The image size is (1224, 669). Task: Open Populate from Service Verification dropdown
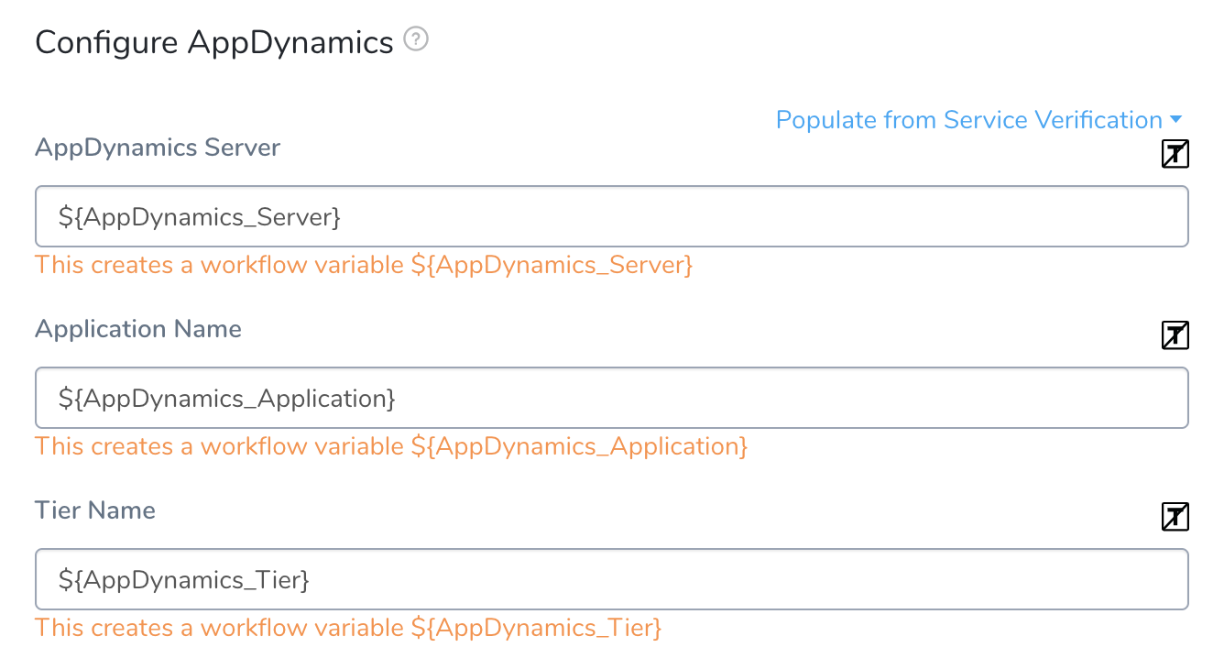(978, 120)
